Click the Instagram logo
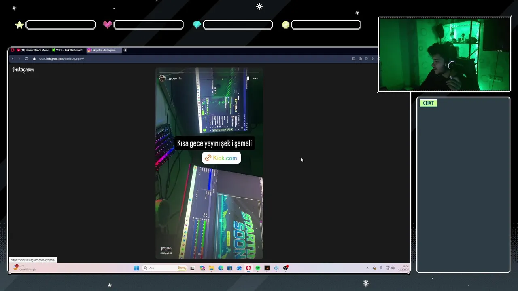Image resolution: width=518 pixels, height=291 pixels. click(23, 70)
